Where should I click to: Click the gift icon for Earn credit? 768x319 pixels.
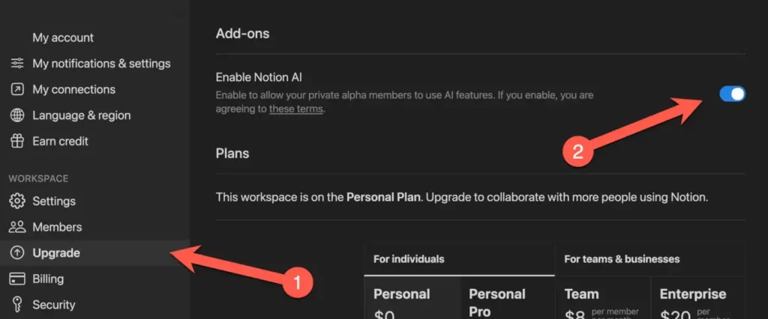point(17,142)
